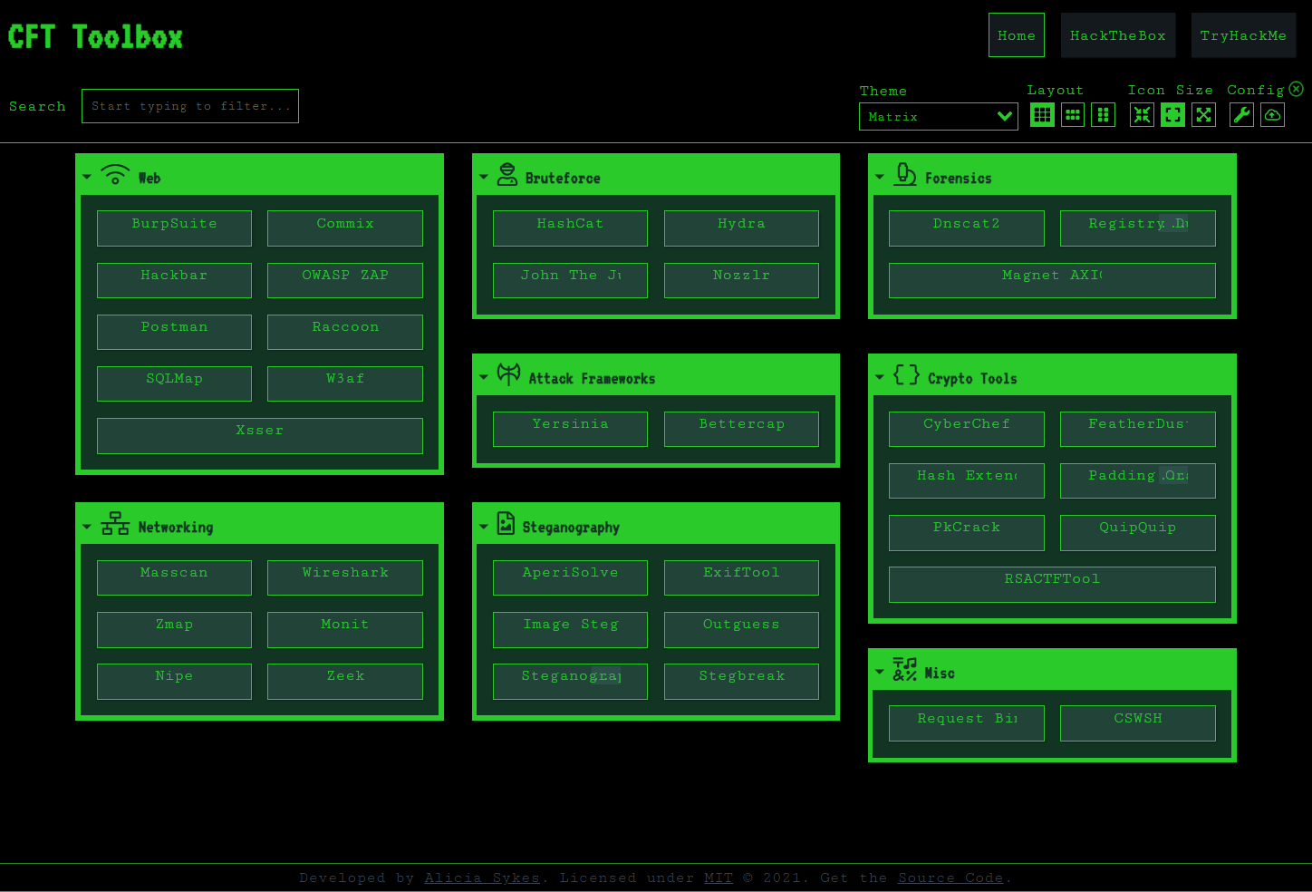This screenshot has height=892, width=1312.
Task: Open the Theme dropdown showing Matrix
Action: pyautogui.click(x=939, y=116)
